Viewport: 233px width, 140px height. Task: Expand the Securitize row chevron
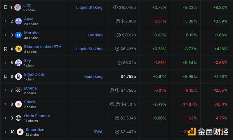pos(5,132)
